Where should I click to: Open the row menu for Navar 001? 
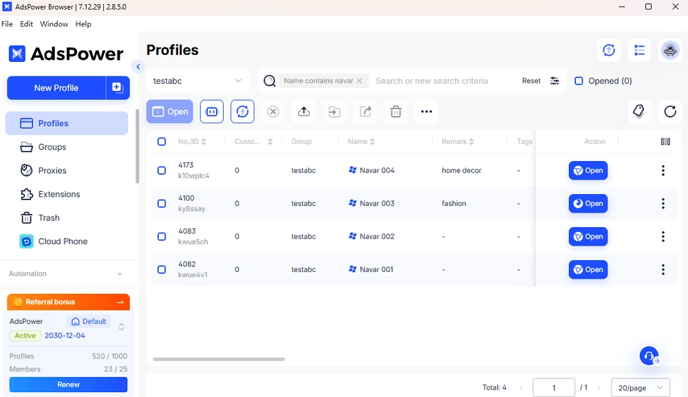click(663, 269)
